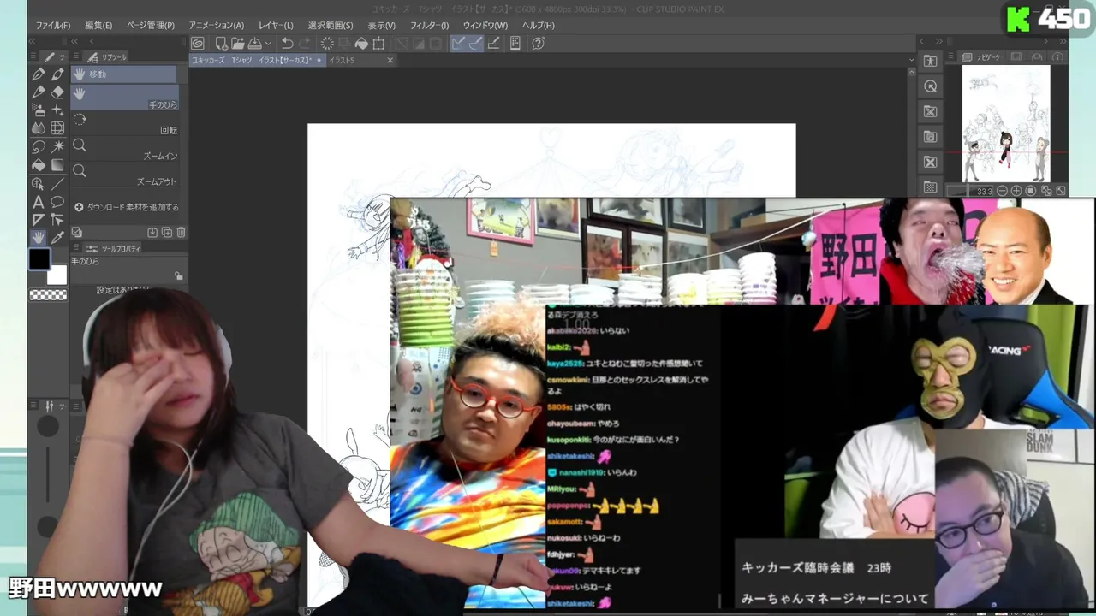The height and width of the screenshot is (616, 1096).
Task: Undo the last action
Action: point(288,44)
